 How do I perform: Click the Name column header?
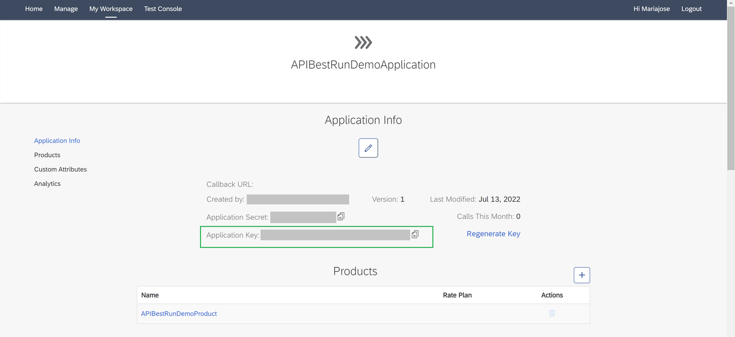coord(150,295)
